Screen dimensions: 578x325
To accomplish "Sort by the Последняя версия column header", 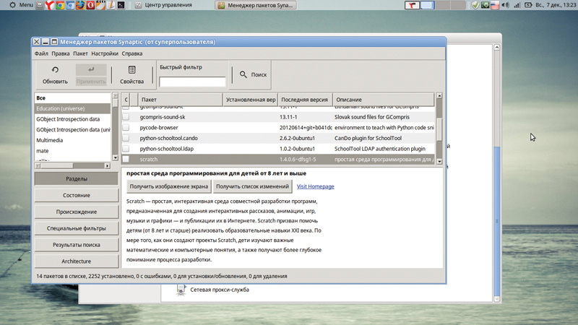I will pyautogui.click(x=304, y=99).
